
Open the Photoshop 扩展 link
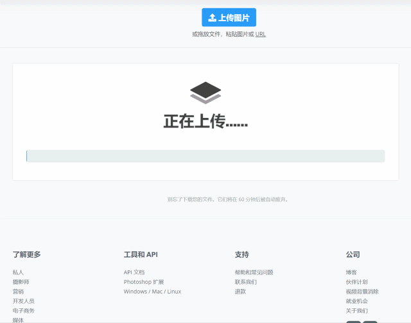(143, 282)
